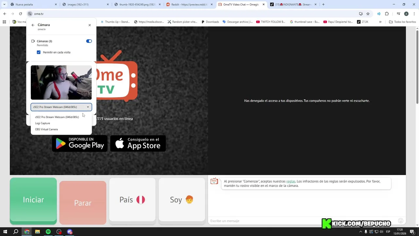Open the Thumbs Up – Stand... bookmark
This screenshot has height=236, width=419.
(x=115, y=22)
